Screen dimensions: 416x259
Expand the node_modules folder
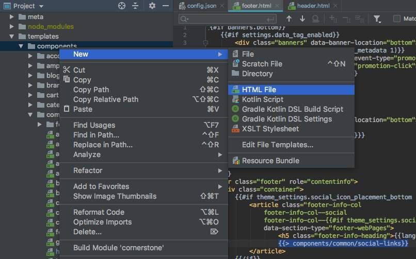coord(11,26)
